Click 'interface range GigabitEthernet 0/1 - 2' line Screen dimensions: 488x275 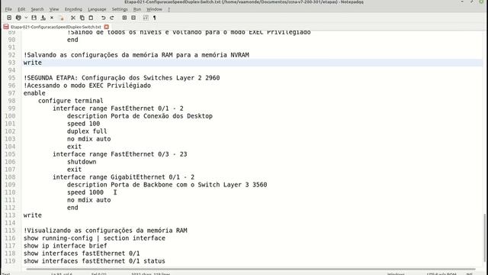point(124,177)
